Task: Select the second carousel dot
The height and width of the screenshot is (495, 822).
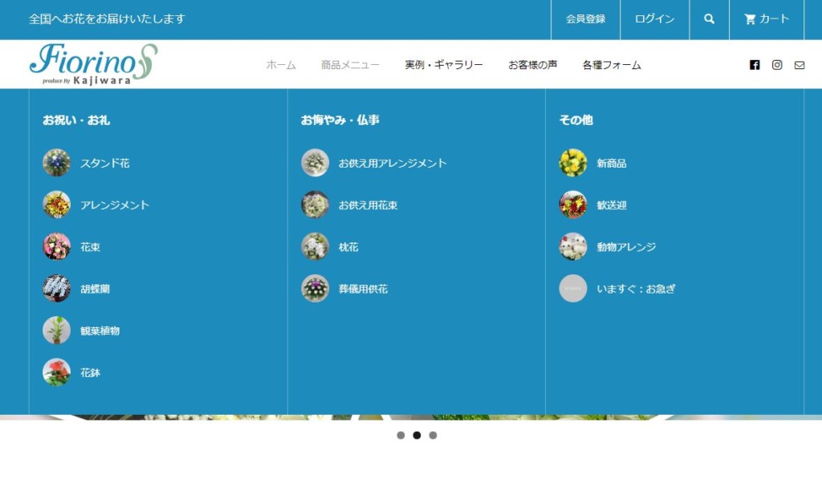Action: click(417, 436)
